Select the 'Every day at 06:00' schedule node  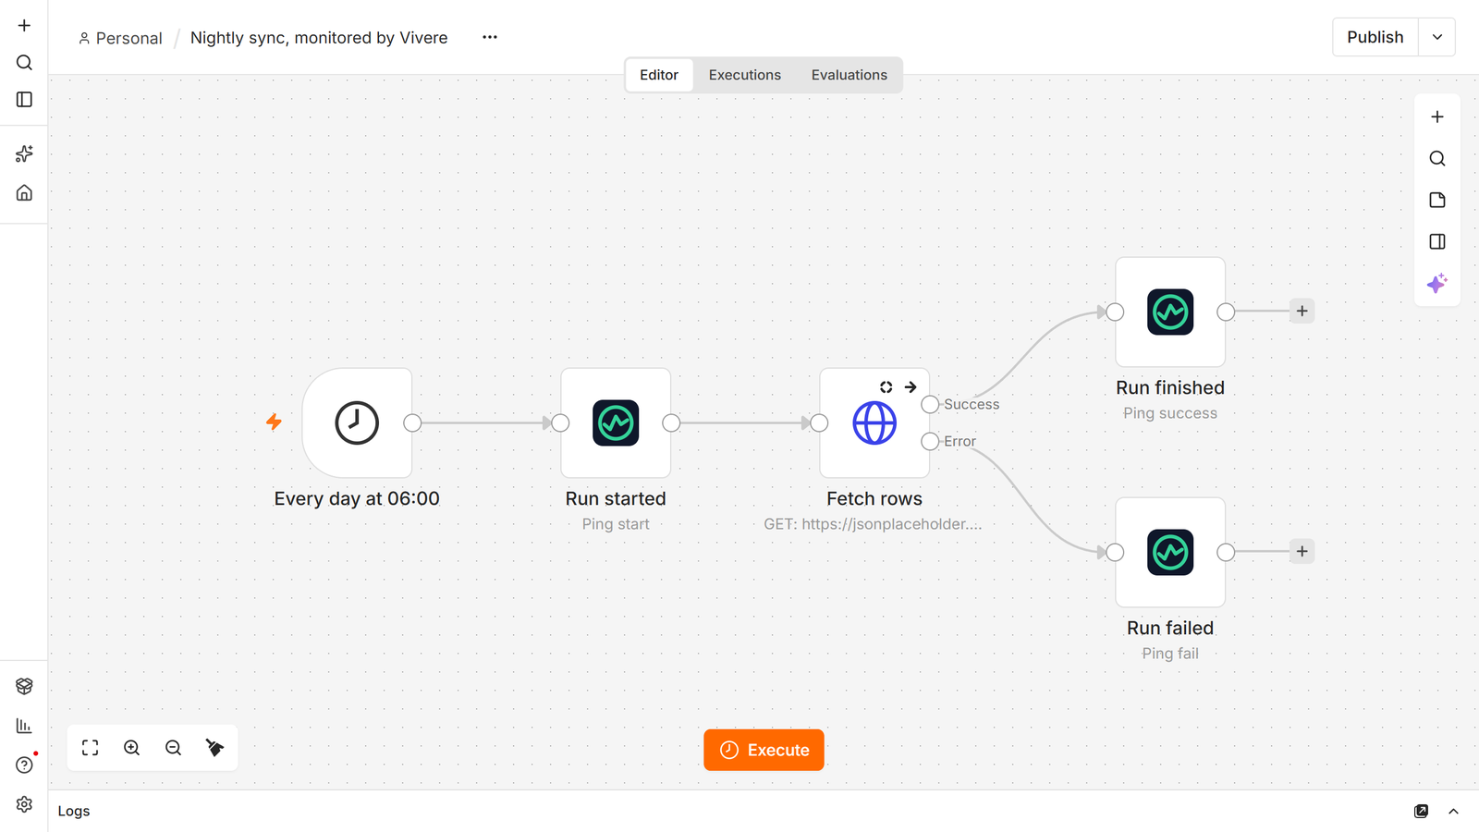pyautogui.click(x=357, y=422)
